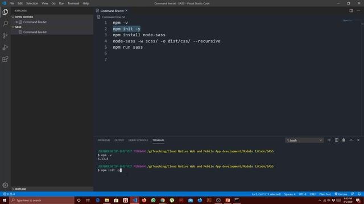Create a new terminal with plus icon

click(x=329, y=140)
